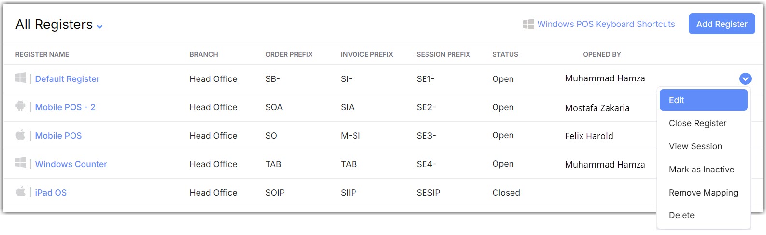Open the Windows Counter register link
The height and width of the screenshot is (235, 766).
(x=71, y=164)
